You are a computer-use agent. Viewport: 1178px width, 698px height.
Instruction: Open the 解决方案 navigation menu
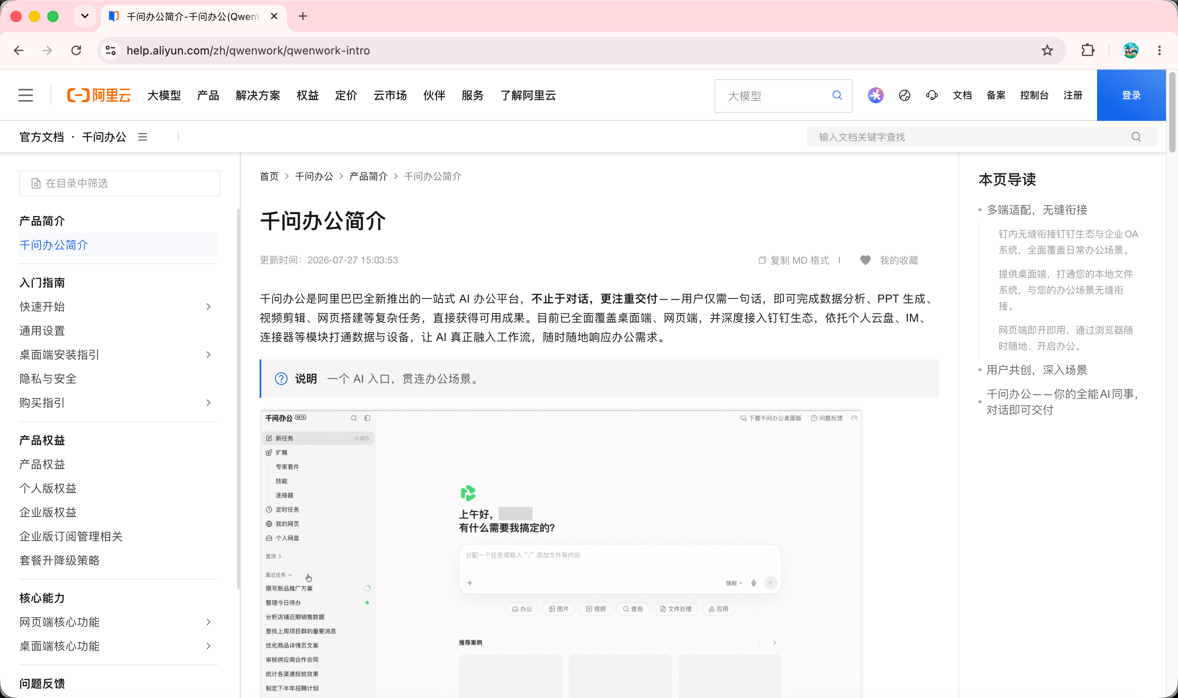click(x=258, y=96)
